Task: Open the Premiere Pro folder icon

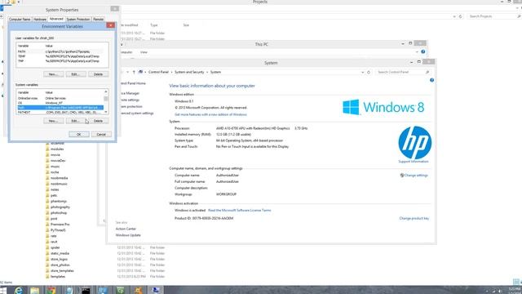Action: [x=47, y=225]
